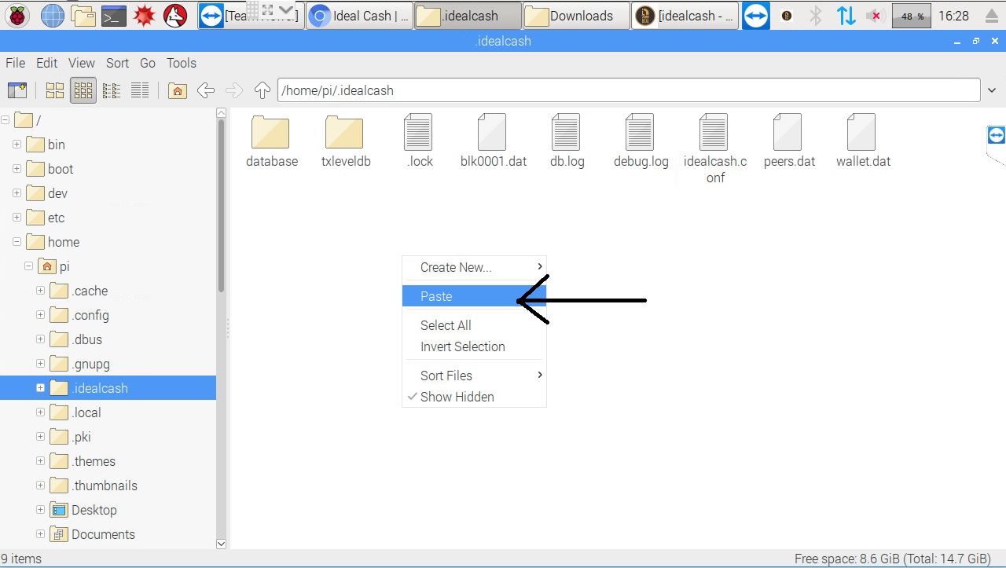Open the Mathematica red spiky icon
The width and height of the screenshot is (1006, 568).
pyautogui.click(x=144, y=15)
